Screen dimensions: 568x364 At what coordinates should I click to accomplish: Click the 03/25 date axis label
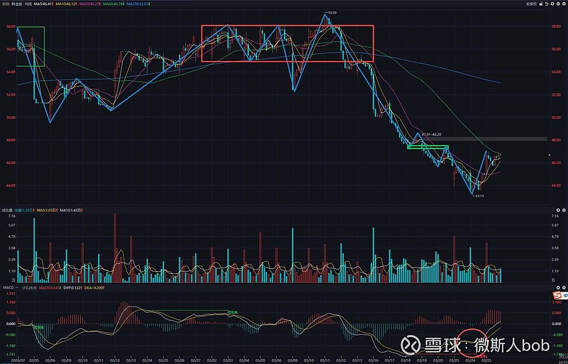[x=486, y=360]
